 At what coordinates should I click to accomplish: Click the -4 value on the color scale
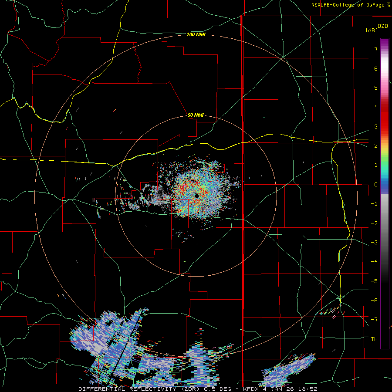click(x=374, y=261)
